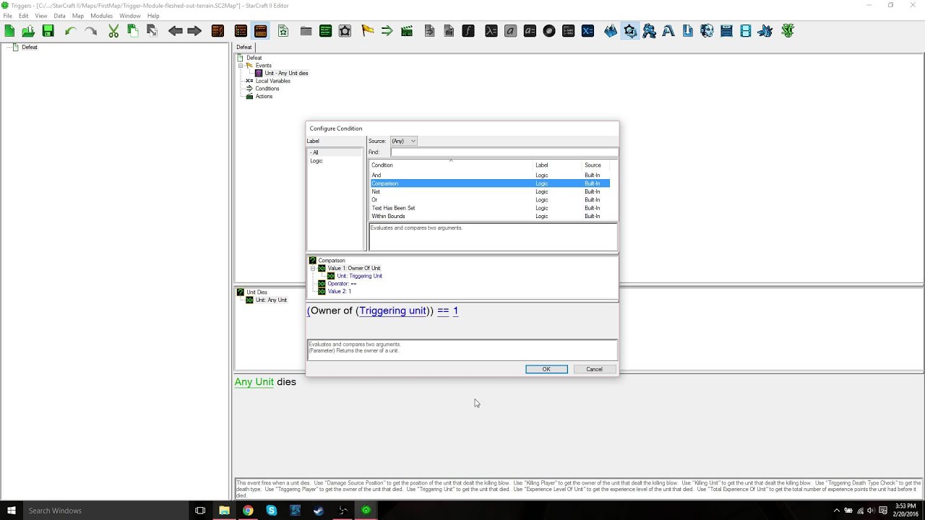Select the 'Logic' label filter
This screenshot has width=925, height=520.
pos(317,161)
